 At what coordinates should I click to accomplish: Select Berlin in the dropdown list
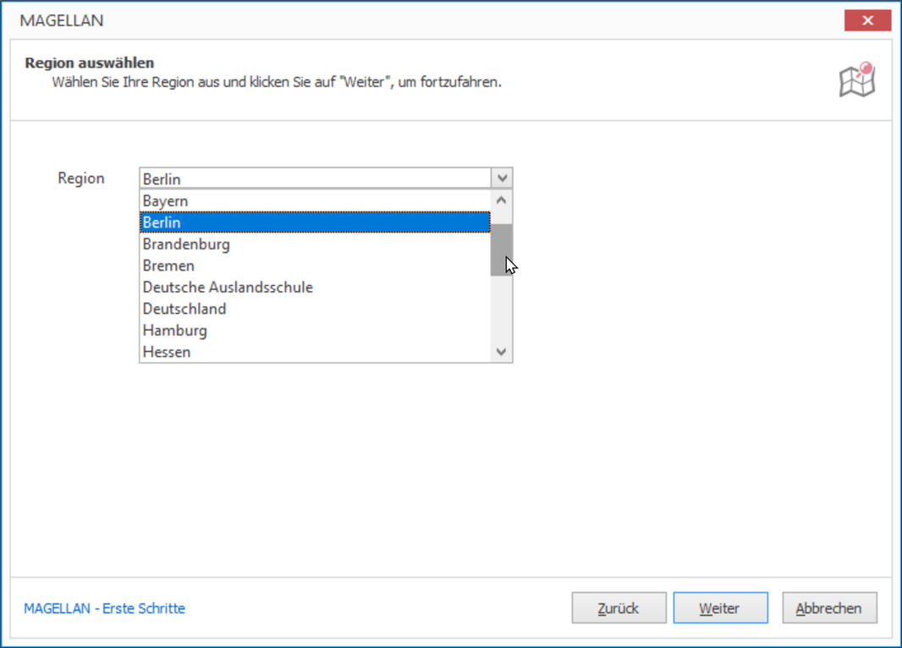pyautogui.click(x=316, y=222)
